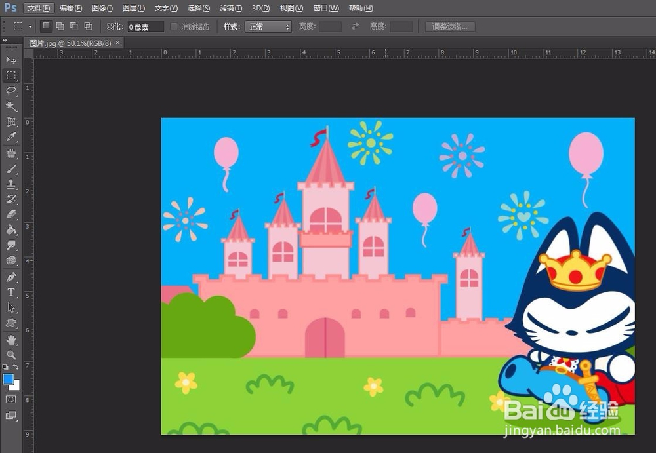Screen dimensions: 656x453
Task: Click the white background color swatch
Action: point(16,387)
